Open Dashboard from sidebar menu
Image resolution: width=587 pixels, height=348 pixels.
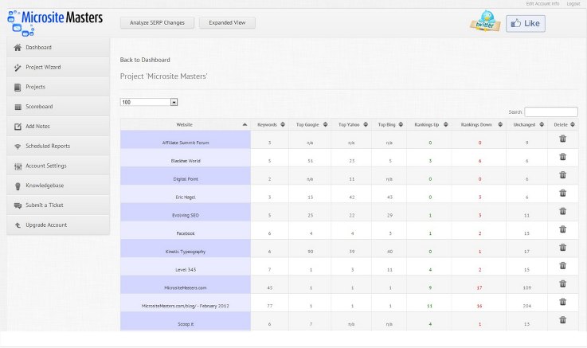pyautogui.click(x=58, y=48)
